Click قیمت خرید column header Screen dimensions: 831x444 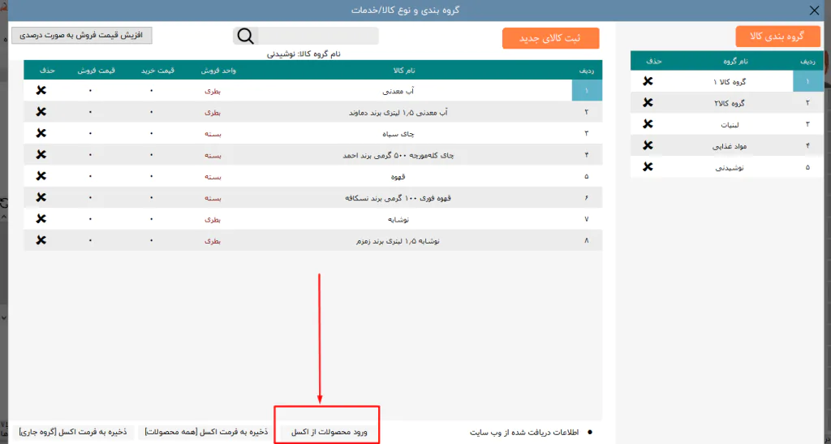(157, 71)
